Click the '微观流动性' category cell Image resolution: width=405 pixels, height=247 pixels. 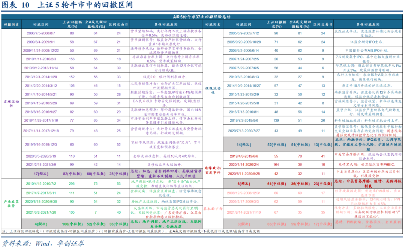pos(213,90)
